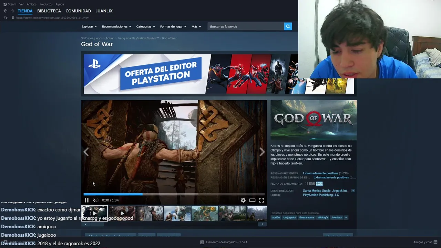
Task: Select blue dragon screenshot thumbnail
Action: point(177,213)
